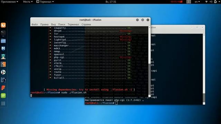Screen dimensions: 221x124
Task: Close the root@kali fluxion terminal window
Action: click(x=148, y=20)
